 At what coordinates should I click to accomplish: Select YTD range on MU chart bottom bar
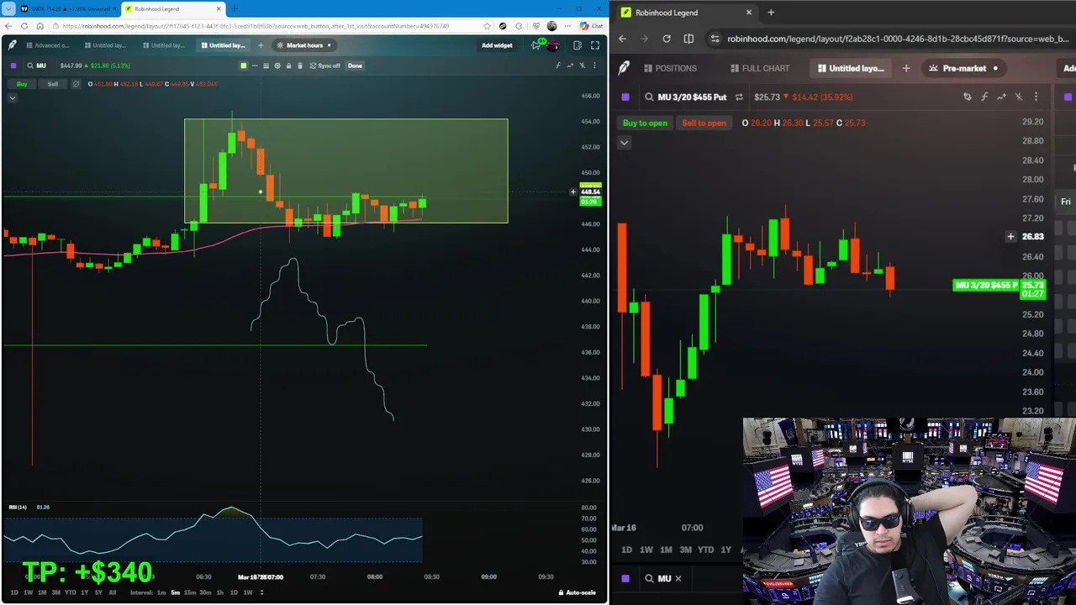70,592
